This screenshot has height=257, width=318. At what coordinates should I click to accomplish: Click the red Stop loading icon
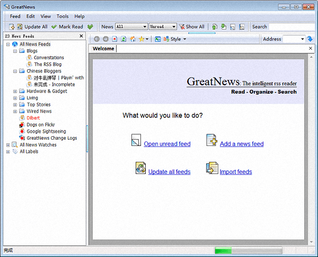114,39
